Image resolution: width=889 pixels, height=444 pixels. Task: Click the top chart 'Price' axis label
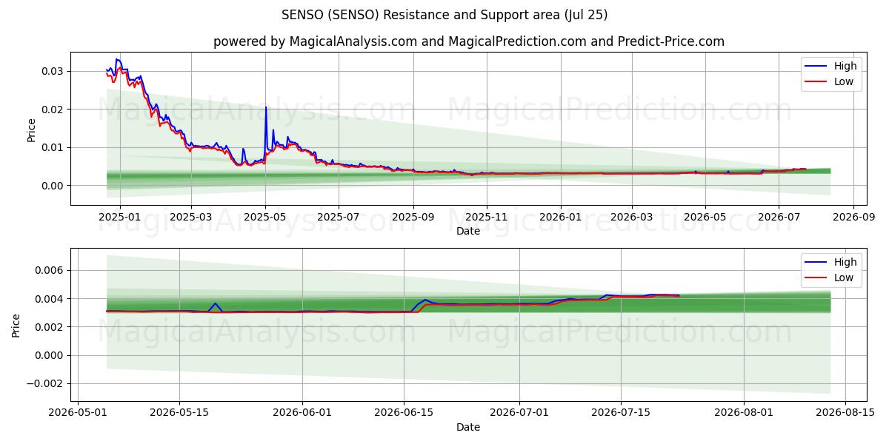tap(31, 129)
